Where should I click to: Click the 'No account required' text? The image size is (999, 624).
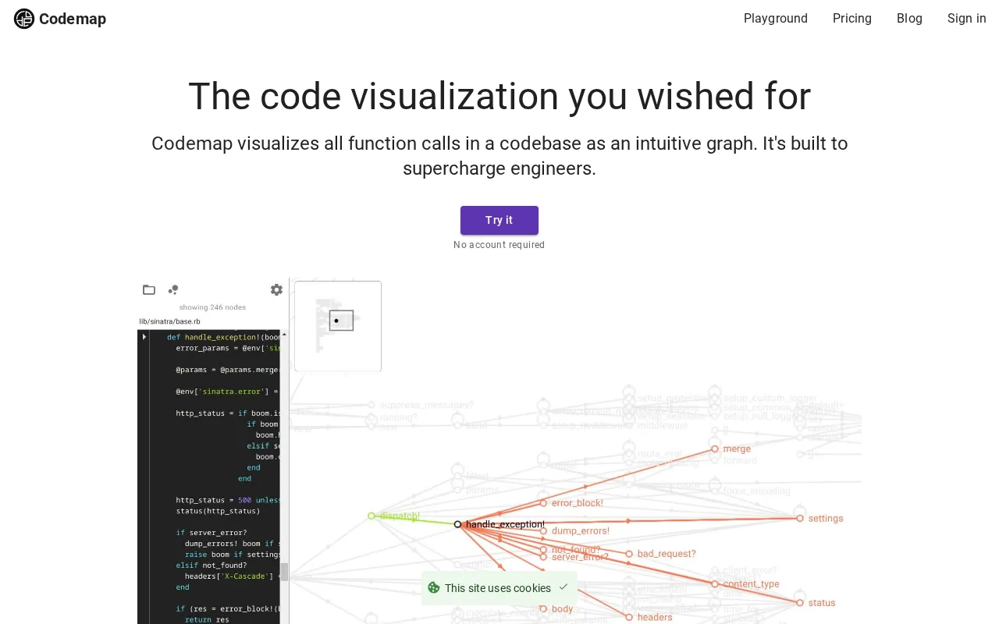499,245
